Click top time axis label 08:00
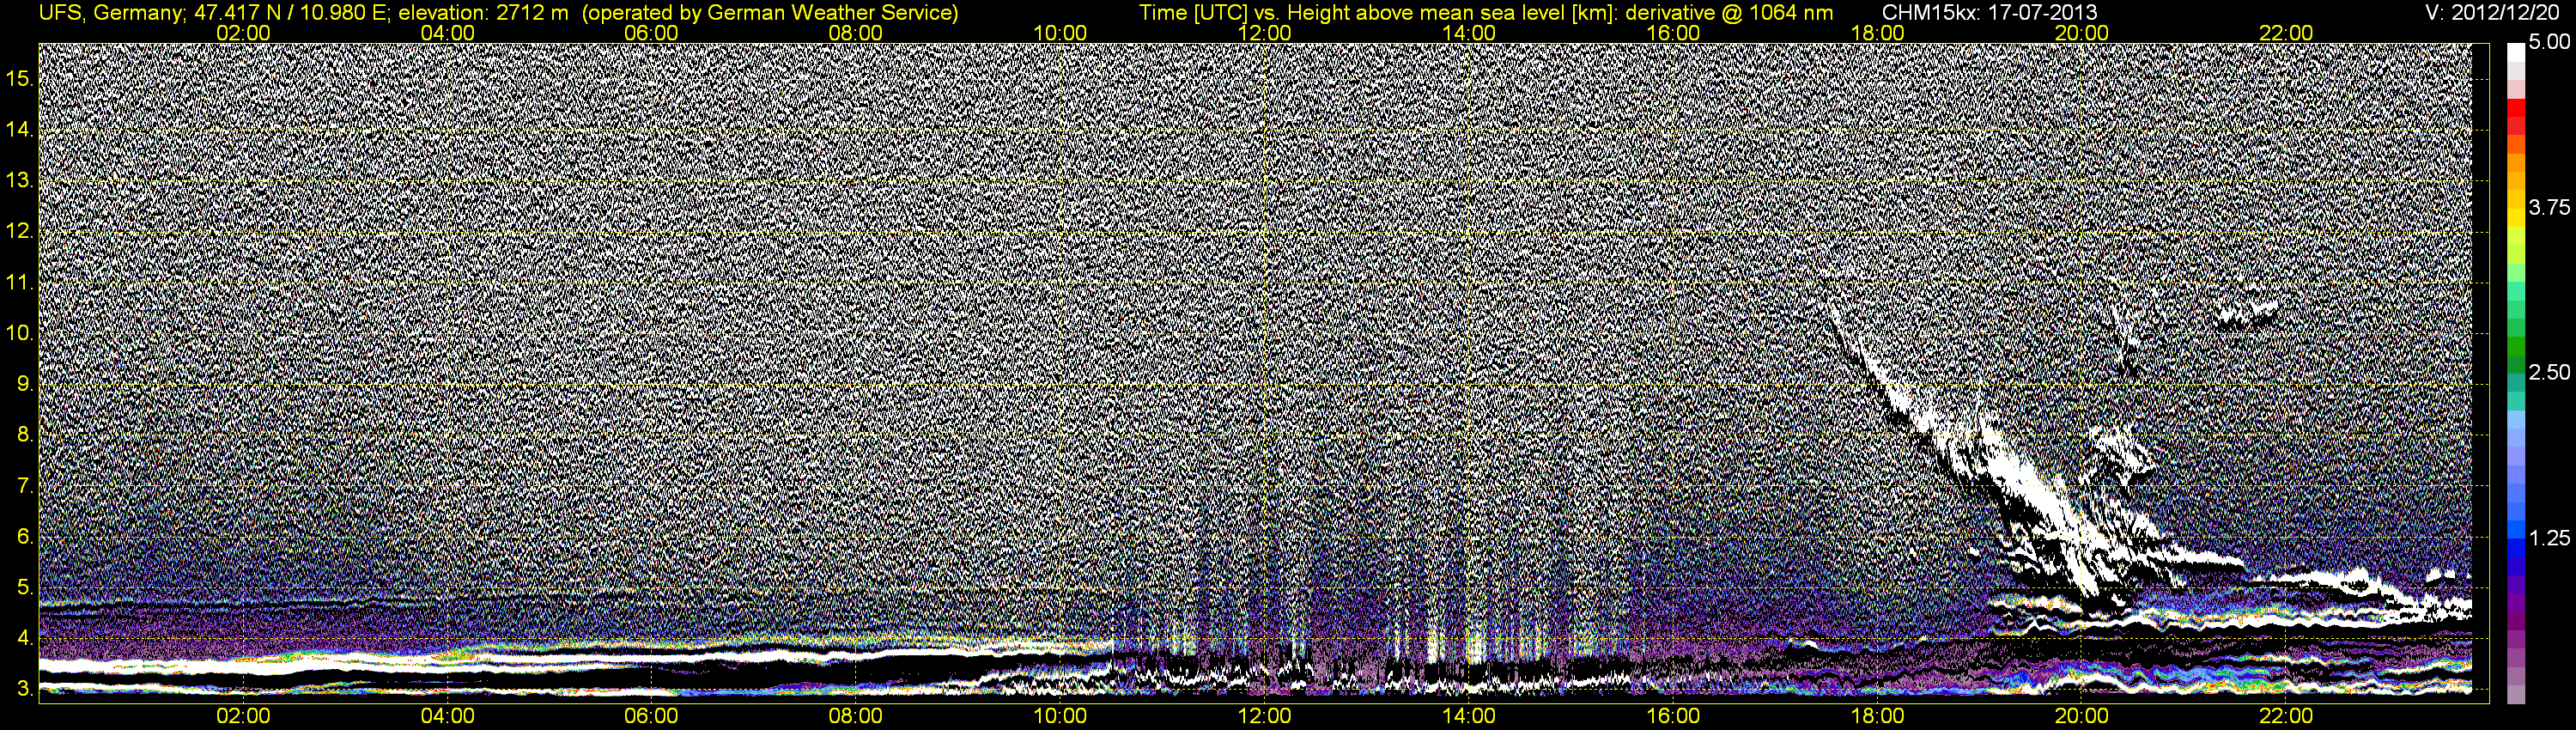The height and width of the screenshot is (730, 2576). 856,33
